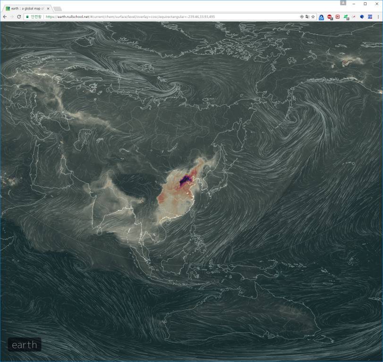This screenshot has width=383, height=362.
Task: Click the dark purple pollution hotspot on map
Action: click(185, 179)
